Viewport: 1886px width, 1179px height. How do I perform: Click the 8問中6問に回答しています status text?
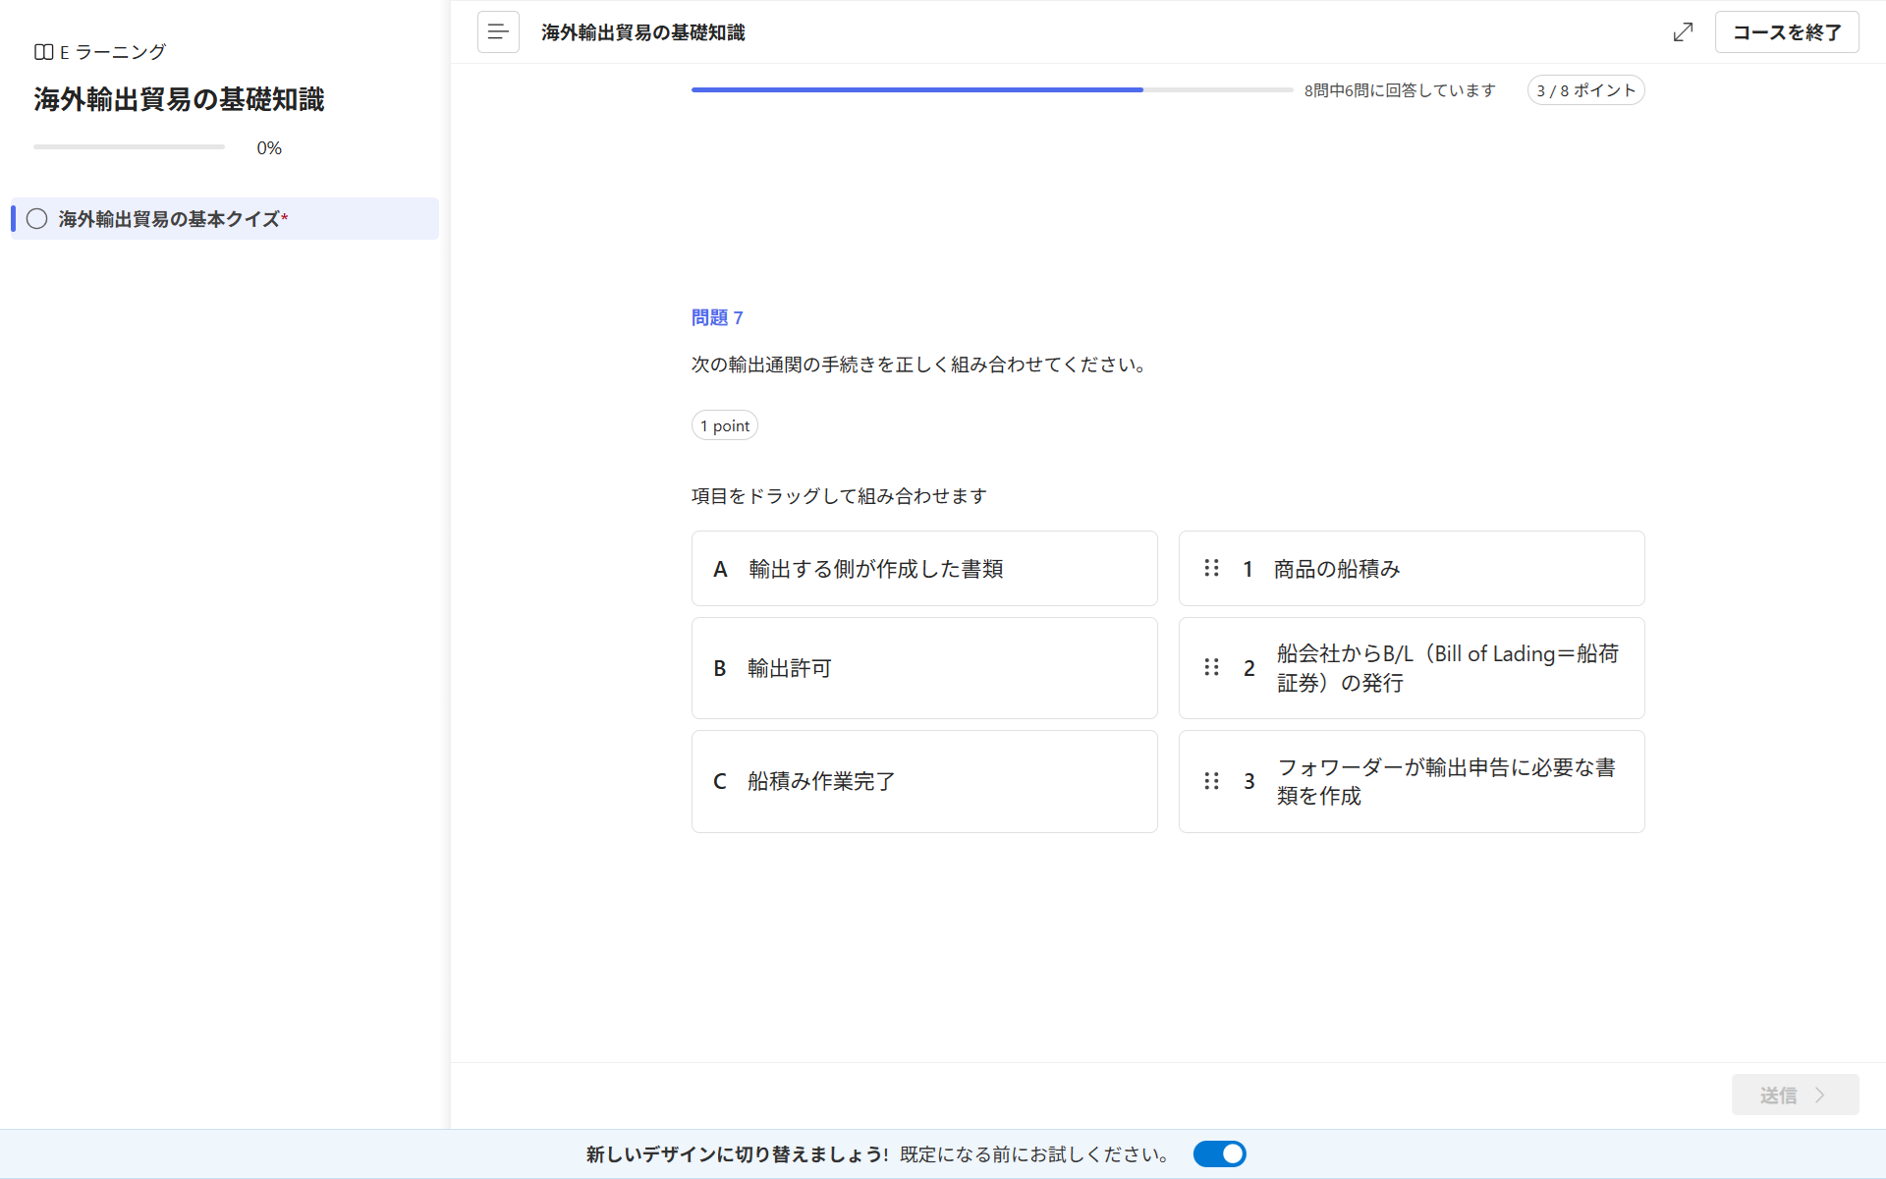click(1400, 90)
